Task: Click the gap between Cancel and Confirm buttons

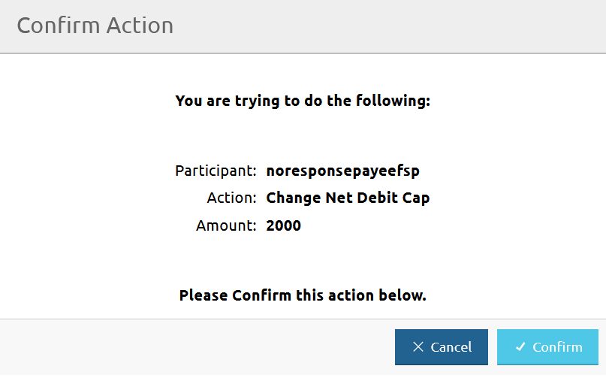Action: 493,347
